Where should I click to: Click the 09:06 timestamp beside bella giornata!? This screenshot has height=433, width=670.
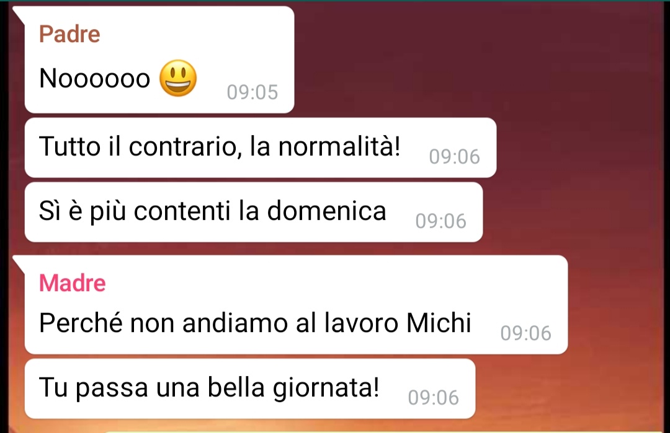click(x=433, y=398)
